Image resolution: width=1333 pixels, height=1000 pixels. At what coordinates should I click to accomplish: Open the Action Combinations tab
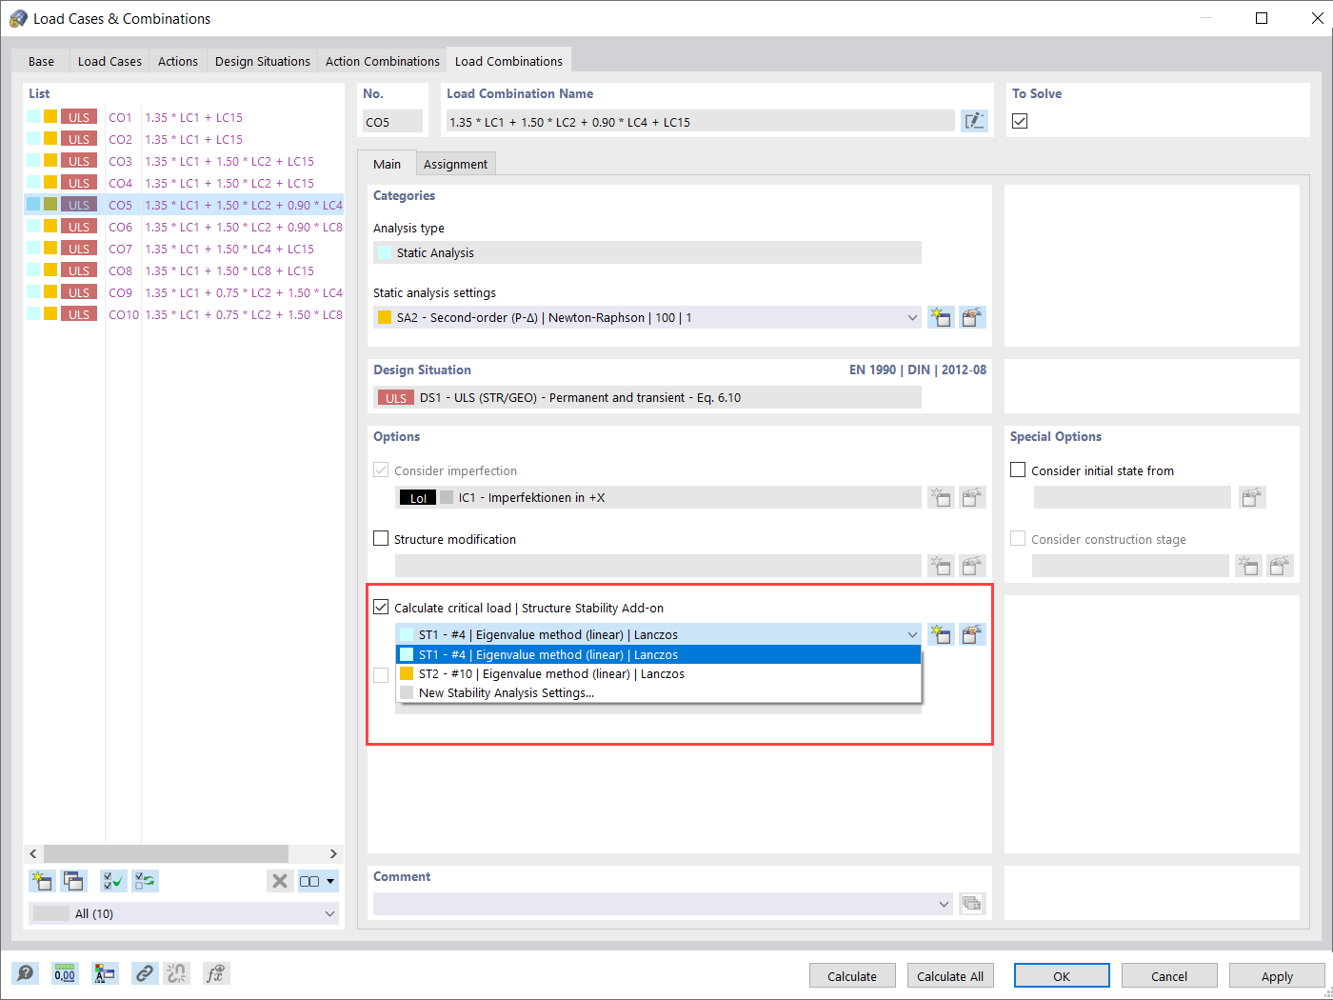(x=381, y=60)
